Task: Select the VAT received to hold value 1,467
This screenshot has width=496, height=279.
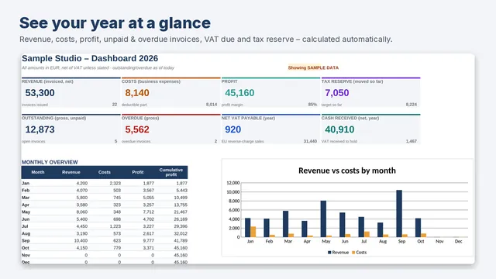Action: pos(412,141)
